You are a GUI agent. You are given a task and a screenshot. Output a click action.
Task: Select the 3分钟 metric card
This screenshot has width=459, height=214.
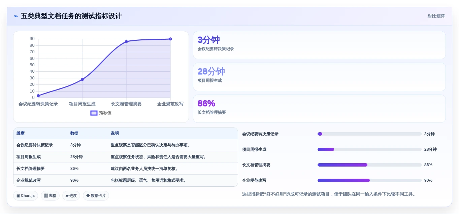click(319, 45)
